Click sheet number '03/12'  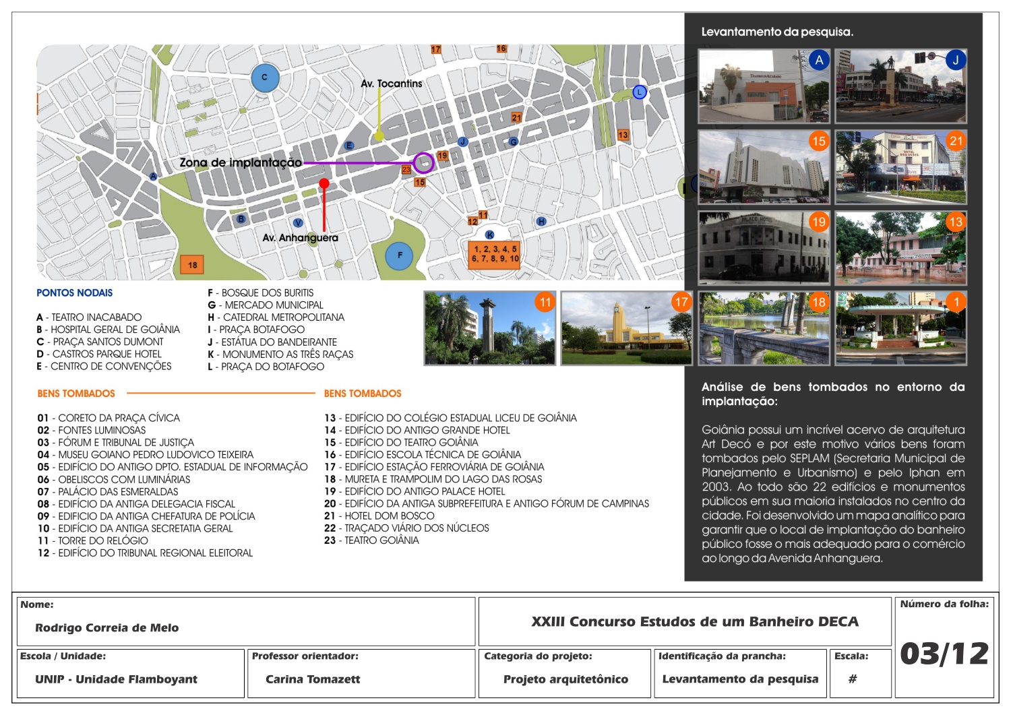[x=944, y=654]
